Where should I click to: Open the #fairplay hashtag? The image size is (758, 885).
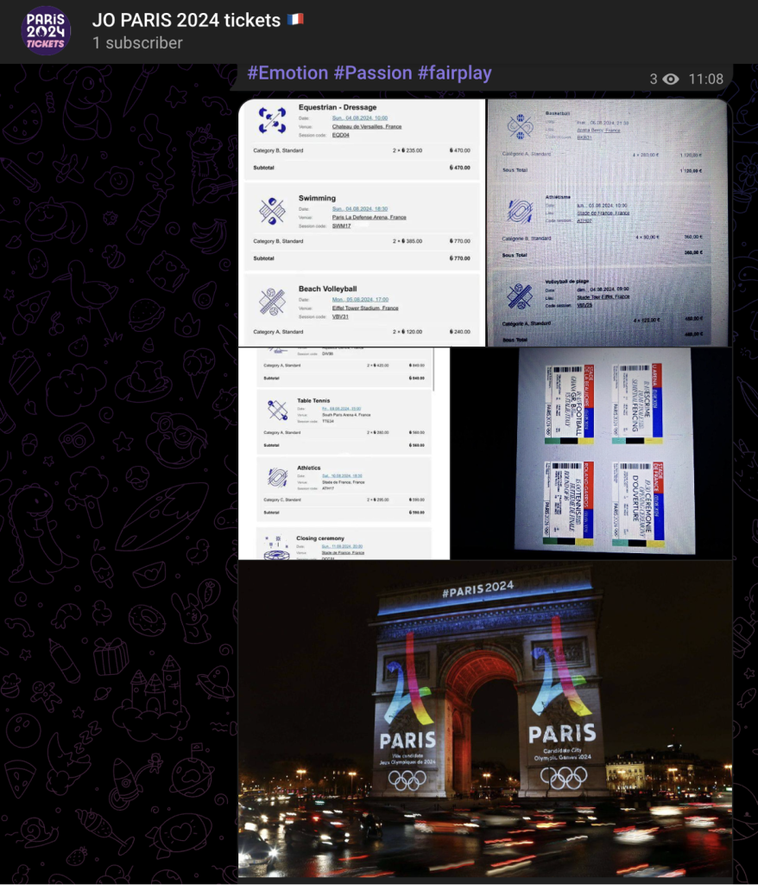454,73
